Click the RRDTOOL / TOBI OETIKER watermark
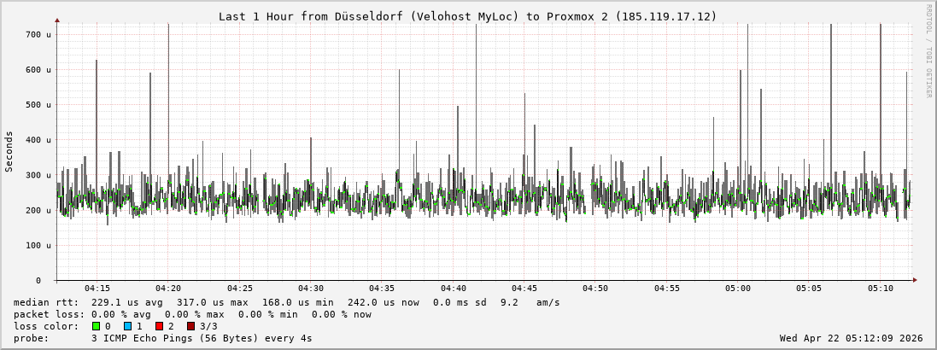The image size is (937, 350). click(x=929, y=50)
